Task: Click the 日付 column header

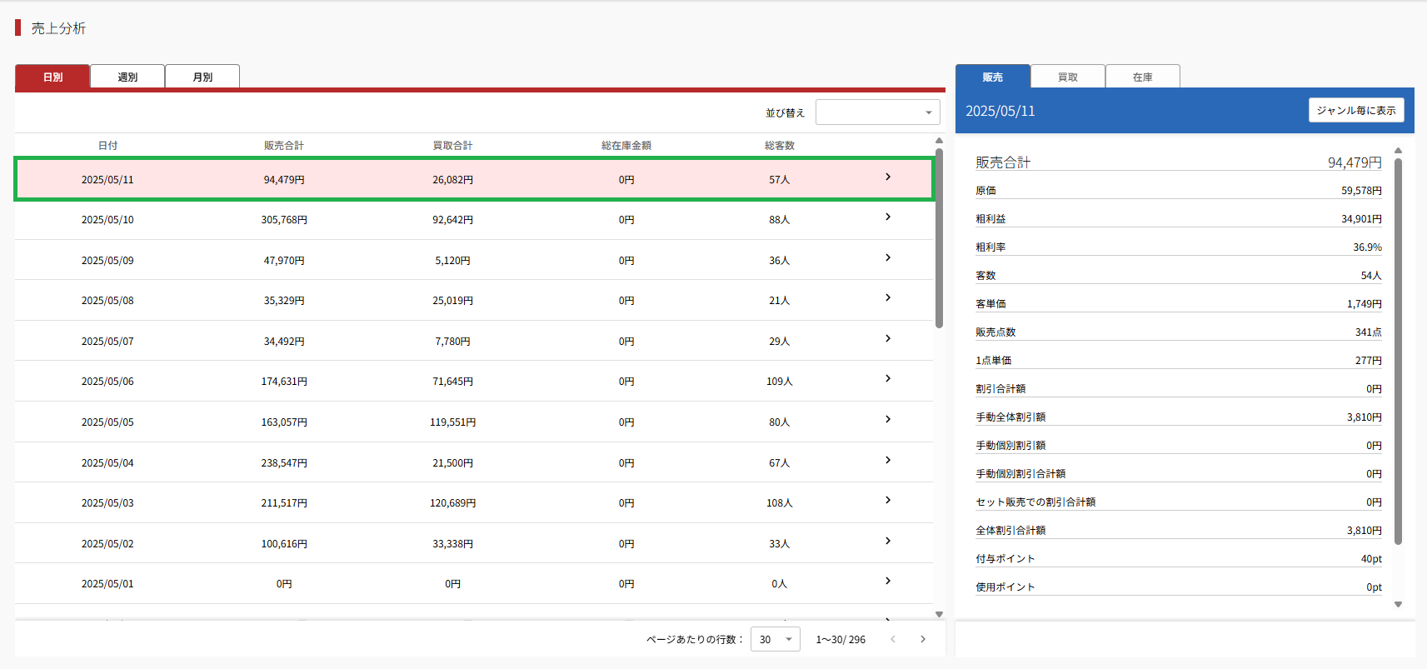Action: click(107, 145)
